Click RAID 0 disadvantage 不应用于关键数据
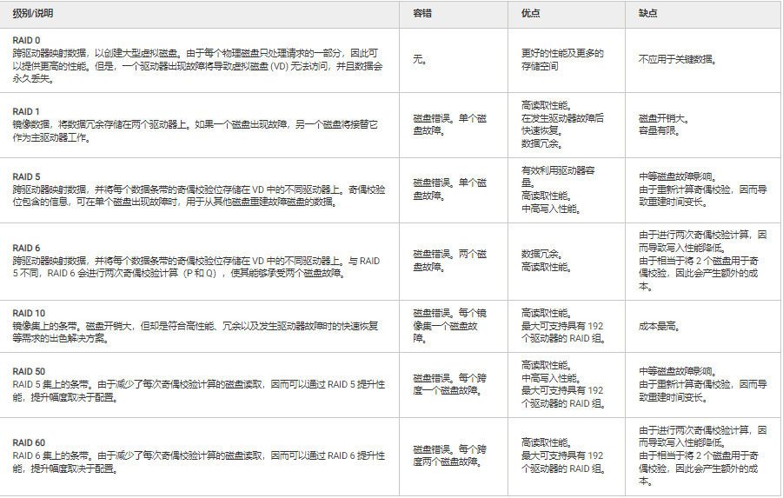 (x=678, y=59)
